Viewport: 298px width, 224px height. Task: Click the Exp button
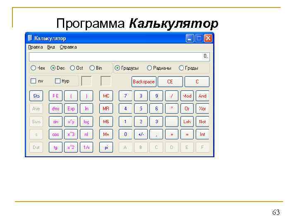(x=71, y=109)
